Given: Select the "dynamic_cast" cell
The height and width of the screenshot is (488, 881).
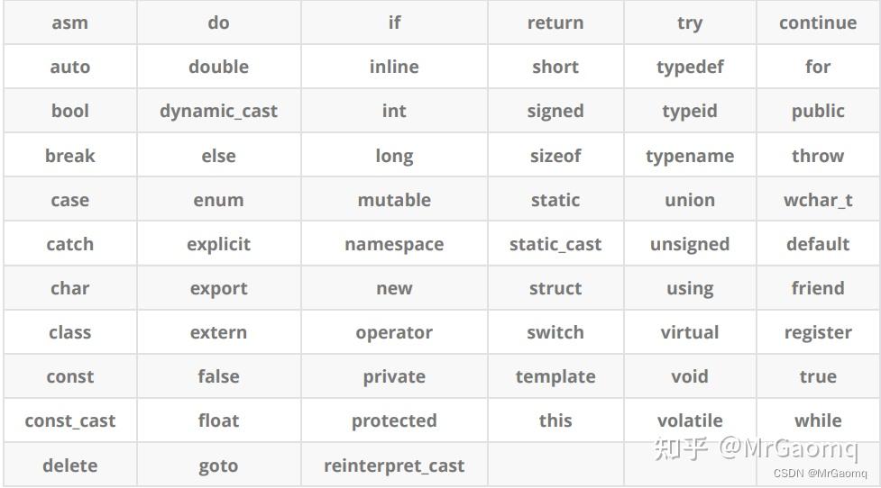Looking at the screenshot, I should click(218, 112).
